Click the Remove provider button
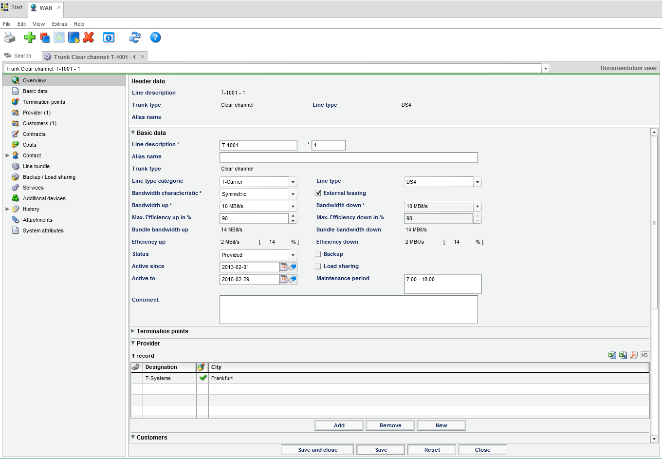The width and height of the screenshot is (662, 459). pyautogui.click(x=390, y=425)
